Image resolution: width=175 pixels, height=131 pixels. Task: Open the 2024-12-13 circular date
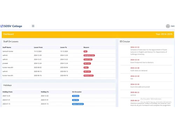pyautogui.click(x=135, y=47)
